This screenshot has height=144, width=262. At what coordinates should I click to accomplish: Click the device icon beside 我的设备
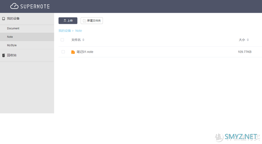click(x=3, y=19)
